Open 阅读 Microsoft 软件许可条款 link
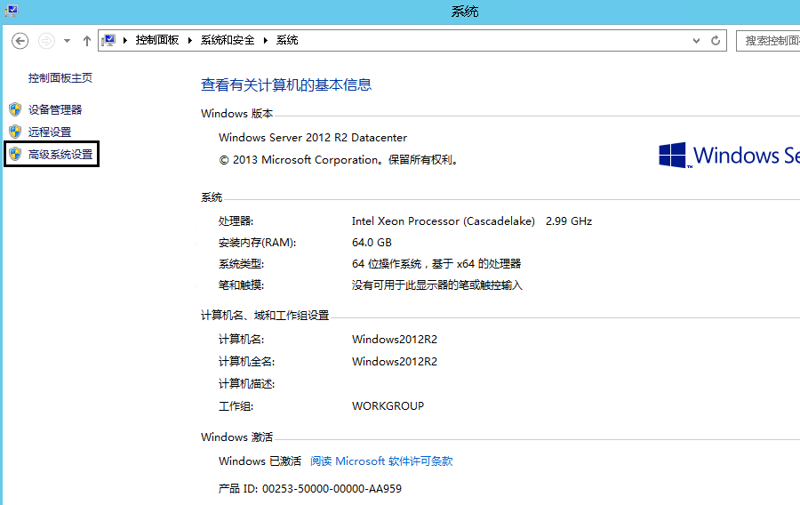The image size is (800, 505). point(381,461)
